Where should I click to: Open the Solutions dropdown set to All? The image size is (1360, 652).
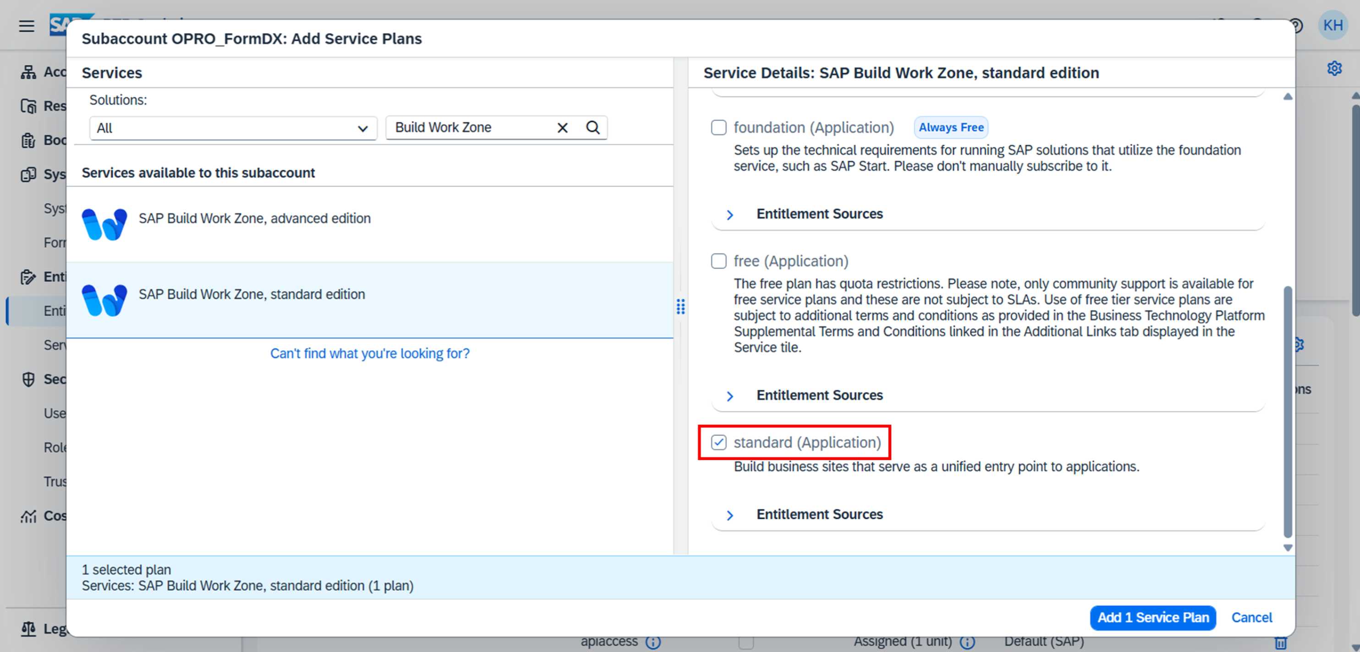point(233,128)
